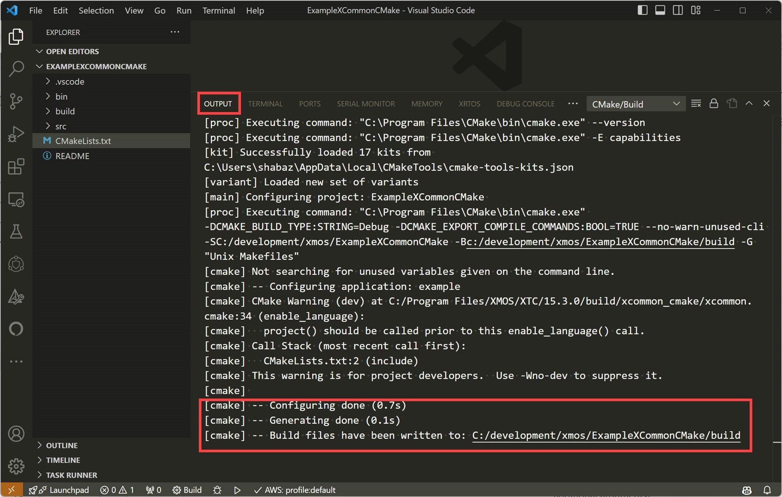
Task: Open the Extensions view icon
Action: 16,167
